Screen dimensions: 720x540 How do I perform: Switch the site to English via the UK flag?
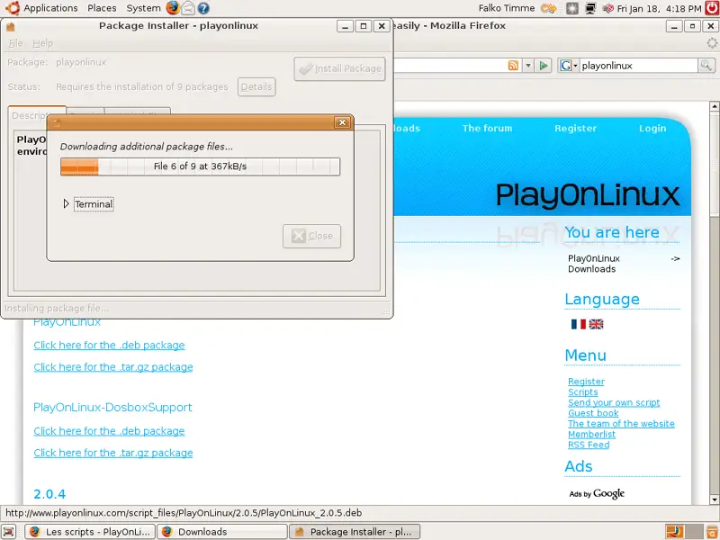coord(596,324)
